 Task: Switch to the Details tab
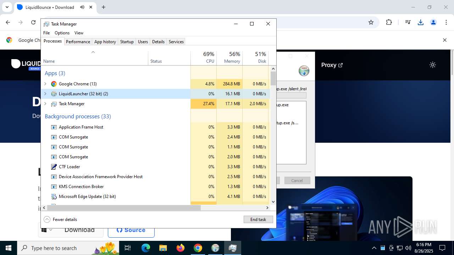[x=158, y=42]
